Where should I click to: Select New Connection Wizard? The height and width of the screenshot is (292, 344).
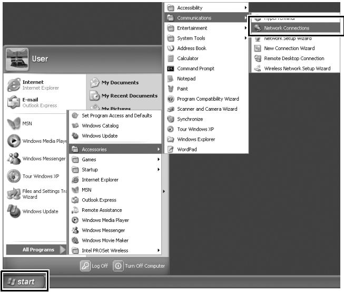(x=296, y=48)
